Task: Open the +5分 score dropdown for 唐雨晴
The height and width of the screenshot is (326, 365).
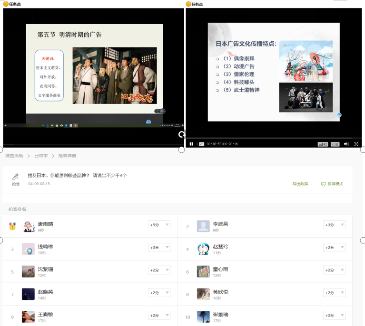Action: [x=159, y=225]
